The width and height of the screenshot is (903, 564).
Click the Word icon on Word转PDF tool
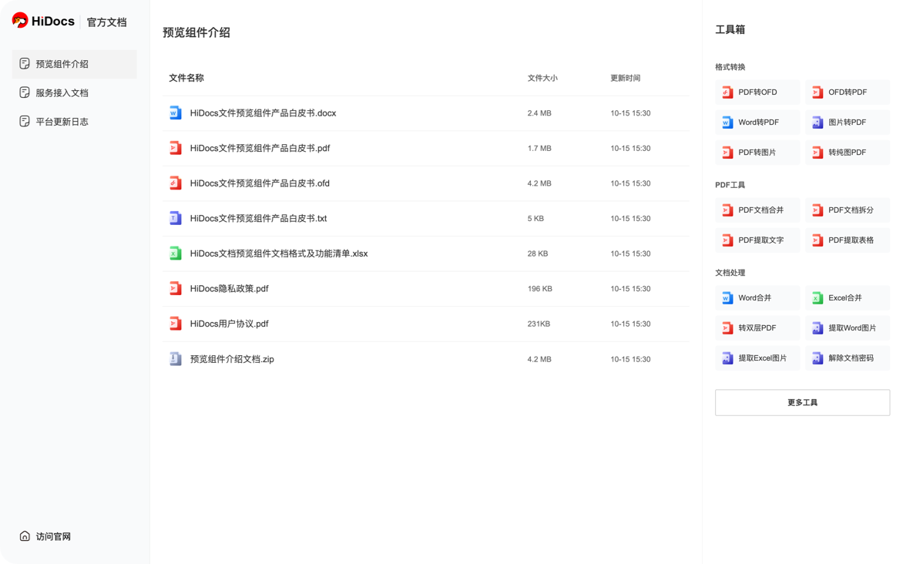728,123
